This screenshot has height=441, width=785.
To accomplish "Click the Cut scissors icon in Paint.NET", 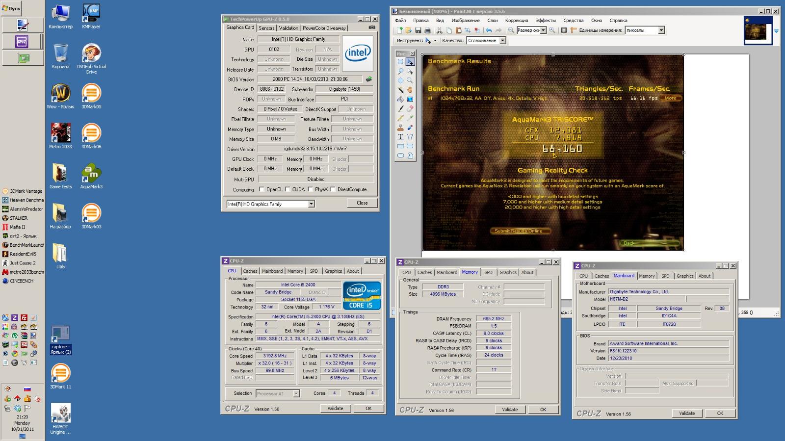I will coord(440,30).
